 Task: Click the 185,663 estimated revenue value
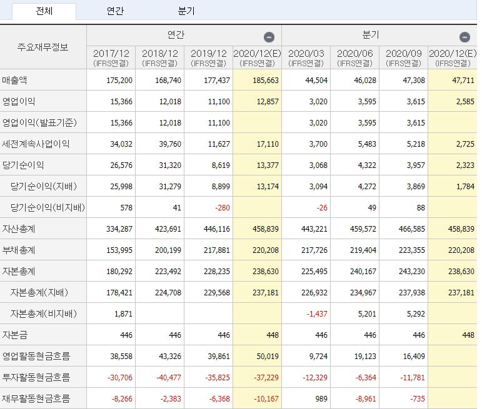266,81
